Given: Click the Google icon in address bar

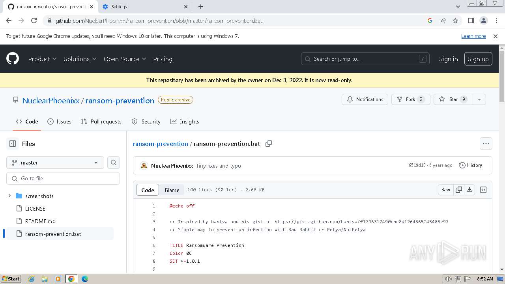Looking at the screenshot, I should tap(430, 21).
